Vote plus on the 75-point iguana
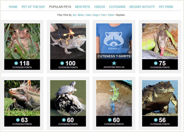This screenshot has width=184, height=132. 156,63
